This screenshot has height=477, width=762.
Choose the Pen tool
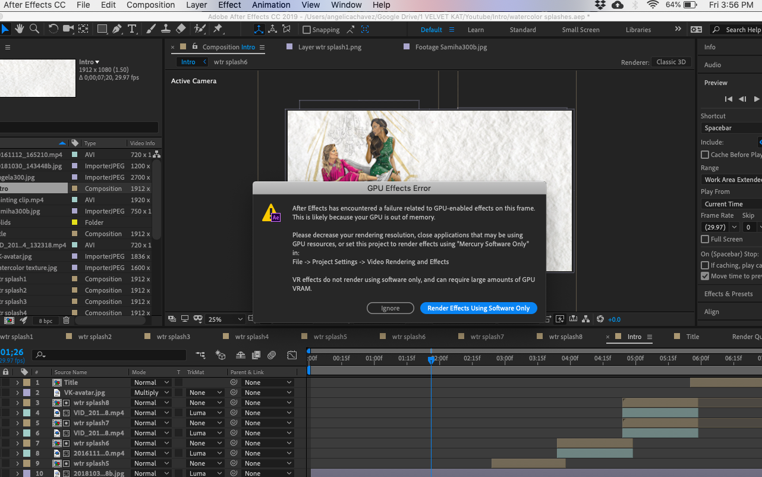point(117,29)
